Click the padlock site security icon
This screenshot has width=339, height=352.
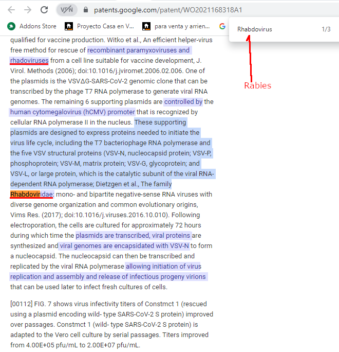tap(86, 10)
